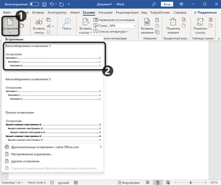Switch to the Конструктор tab
Image resolution: width=221 pixels, height=185 pixels.
[x=57, y=13]
